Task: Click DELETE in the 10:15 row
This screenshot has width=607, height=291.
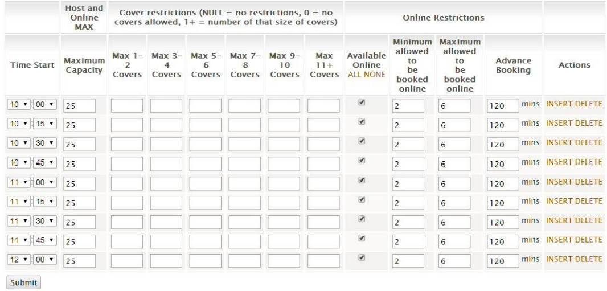Action: point(589,123)
